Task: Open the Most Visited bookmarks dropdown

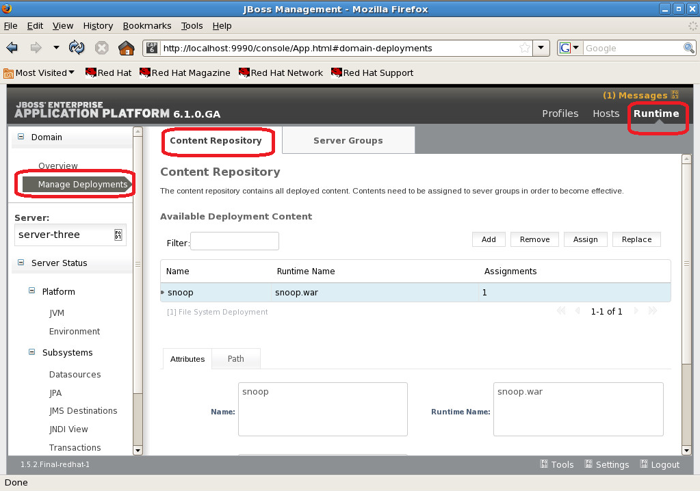Action: [39, 72]
